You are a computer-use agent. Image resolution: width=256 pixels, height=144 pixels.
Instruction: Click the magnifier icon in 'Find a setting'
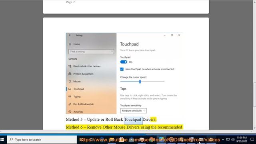point(112,52)
